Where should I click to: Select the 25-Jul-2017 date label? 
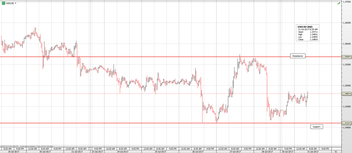[161, 151]
